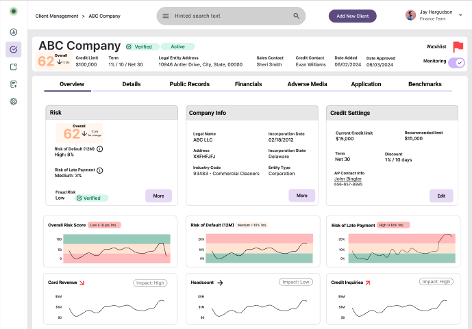
Task: Click the Add New Client button
Action: pyautogui.click(x=353, y=16)
